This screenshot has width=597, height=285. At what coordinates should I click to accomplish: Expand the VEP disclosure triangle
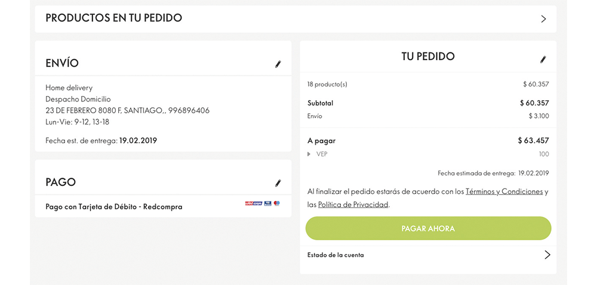[309, 154]
